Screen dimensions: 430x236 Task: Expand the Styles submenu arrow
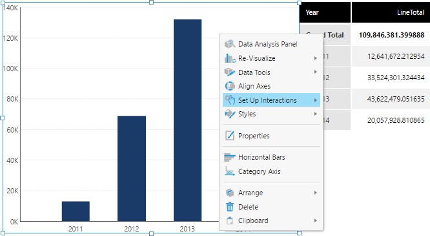point(315,114)
